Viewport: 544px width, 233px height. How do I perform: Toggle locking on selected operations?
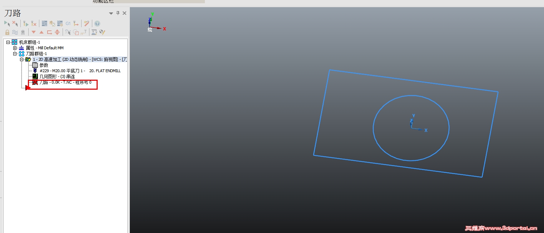point(7,32)
